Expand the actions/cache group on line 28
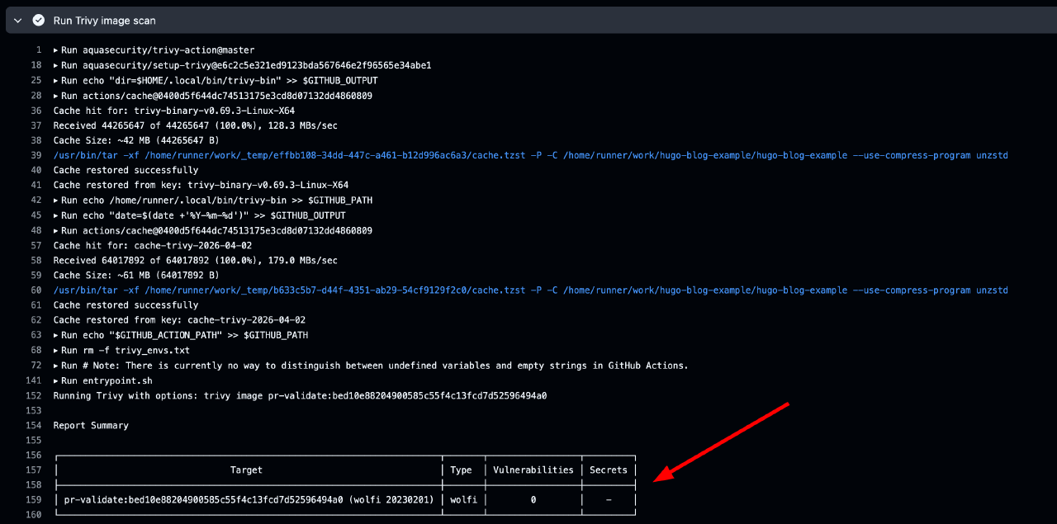The image size is (1057, 524). point(212,96)
